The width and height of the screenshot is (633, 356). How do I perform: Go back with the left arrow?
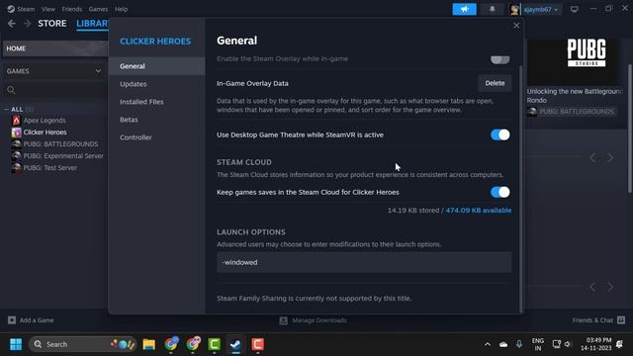[12, 24]
